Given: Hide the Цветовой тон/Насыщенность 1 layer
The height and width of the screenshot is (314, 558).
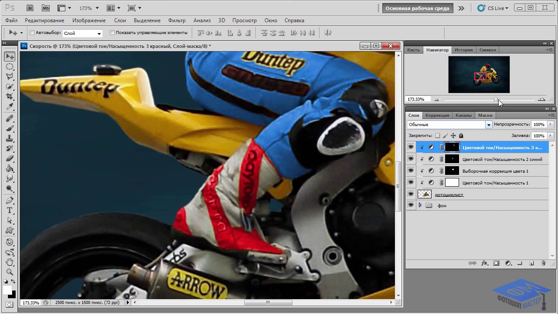Looking at the screenshot, I should tap(411, 183).
